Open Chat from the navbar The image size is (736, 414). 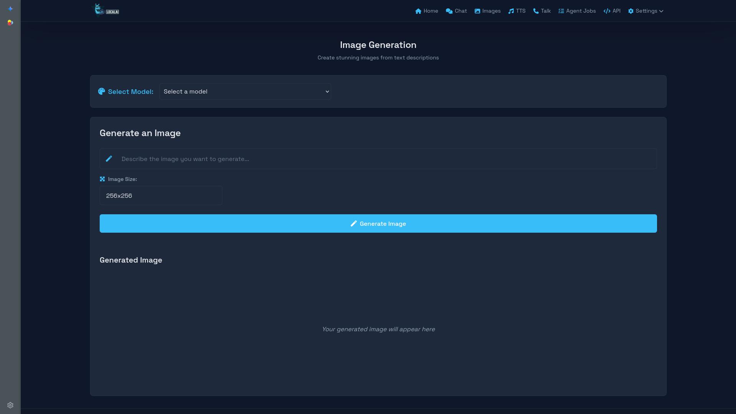click(x=456, y=11)
